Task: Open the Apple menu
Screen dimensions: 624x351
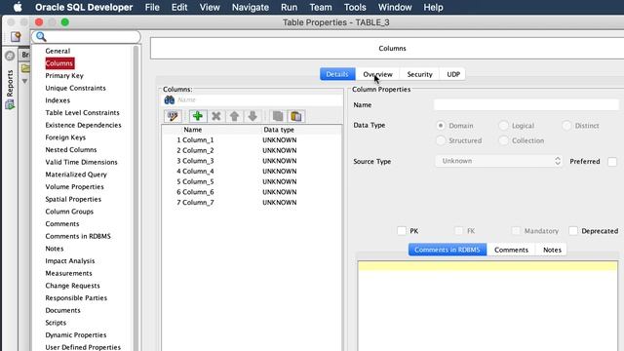Action: point(18,7)
